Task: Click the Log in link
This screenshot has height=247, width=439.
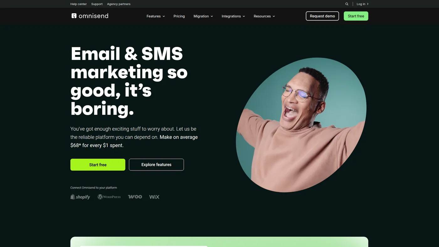Action: coord(361,4)
